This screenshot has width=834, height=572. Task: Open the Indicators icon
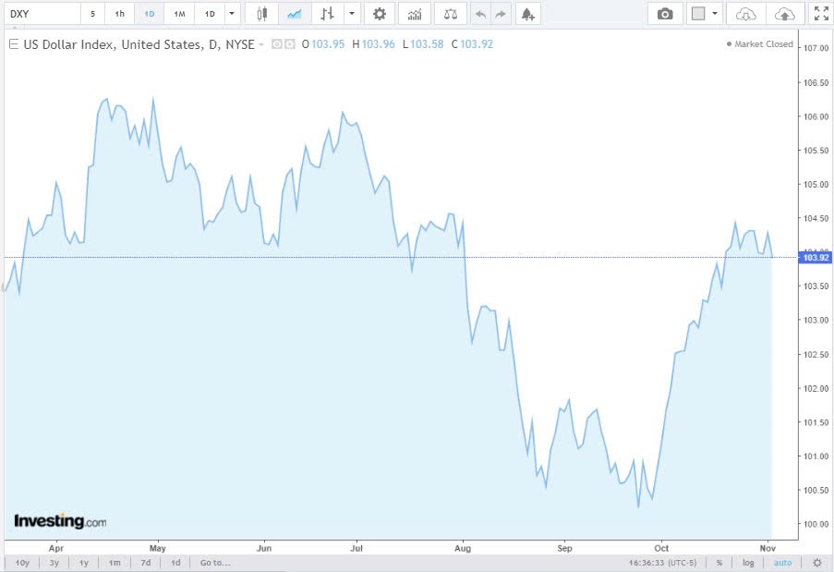414,13
